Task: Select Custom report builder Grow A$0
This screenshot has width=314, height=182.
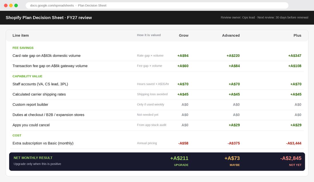Action: pyautogui.click(x=185, y=105)
